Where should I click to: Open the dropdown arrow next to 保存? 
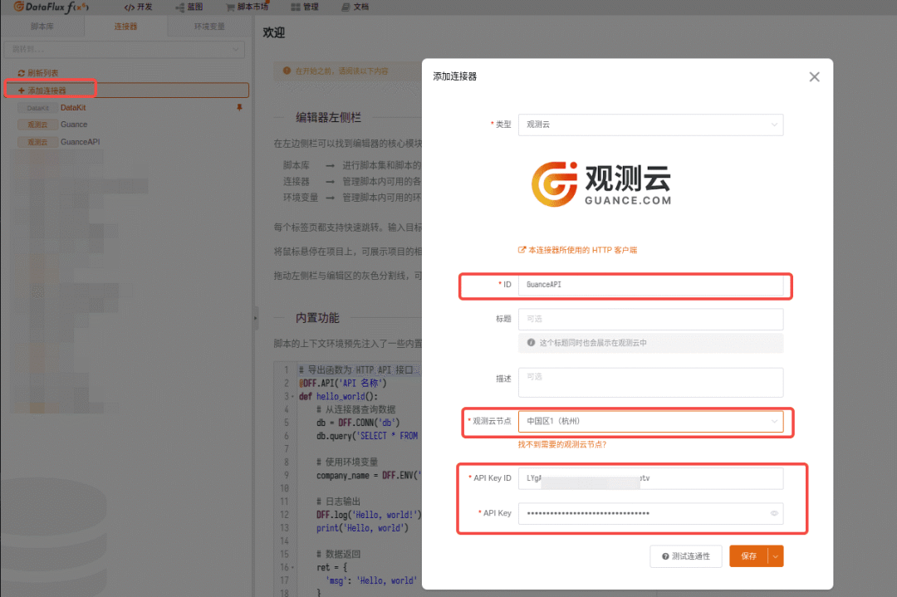[775, 555]
